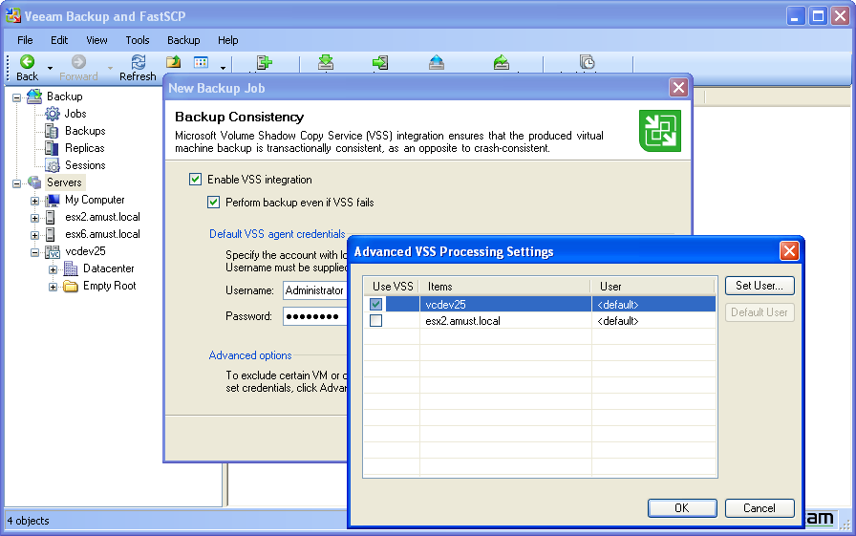Open the Views icon dropdown arrow
Screen dimensions: 856x536
pos(223,68)
